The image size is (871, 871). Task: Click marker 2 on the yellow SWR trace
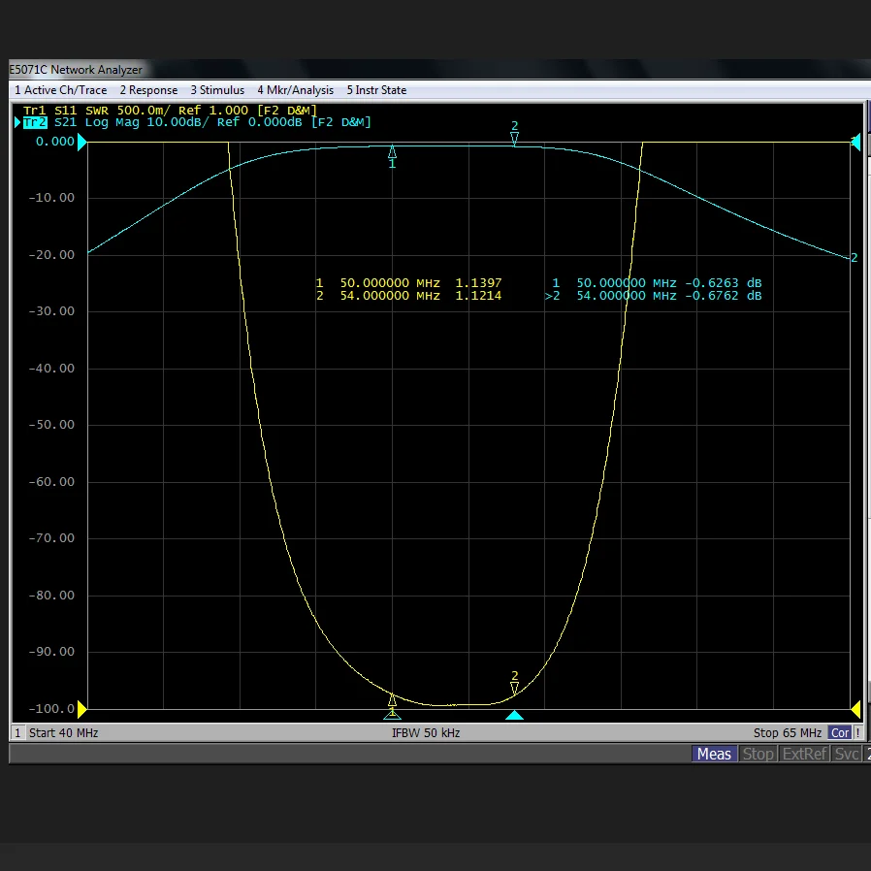(515, 688)
